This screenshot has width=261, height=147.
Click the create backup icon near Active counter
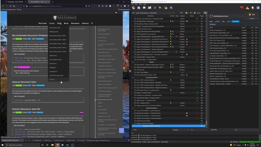coord(195,13)
